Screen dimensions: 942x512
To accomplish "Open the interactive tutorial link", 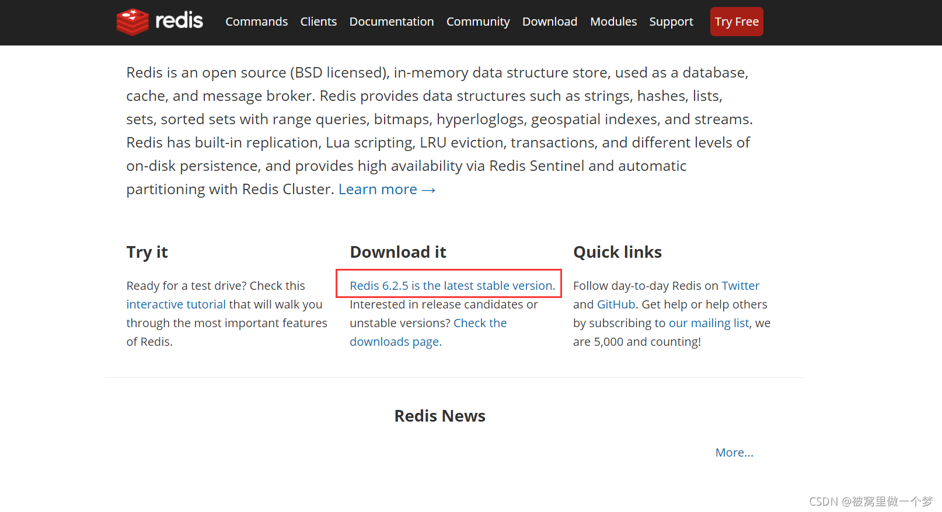I will [x=176, y=304].
